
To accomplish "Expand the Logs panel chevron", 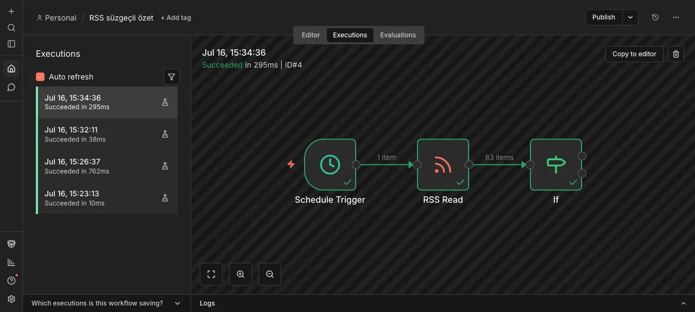I will point(683,303).
